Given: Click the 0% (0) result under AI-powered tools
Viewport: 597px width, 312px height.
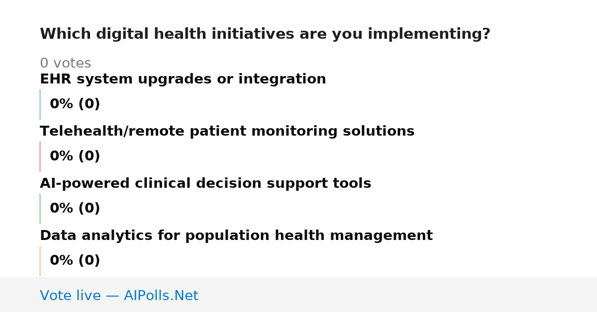Looking at the screenshot, I should pyautogui.click(x=75, y=209).
